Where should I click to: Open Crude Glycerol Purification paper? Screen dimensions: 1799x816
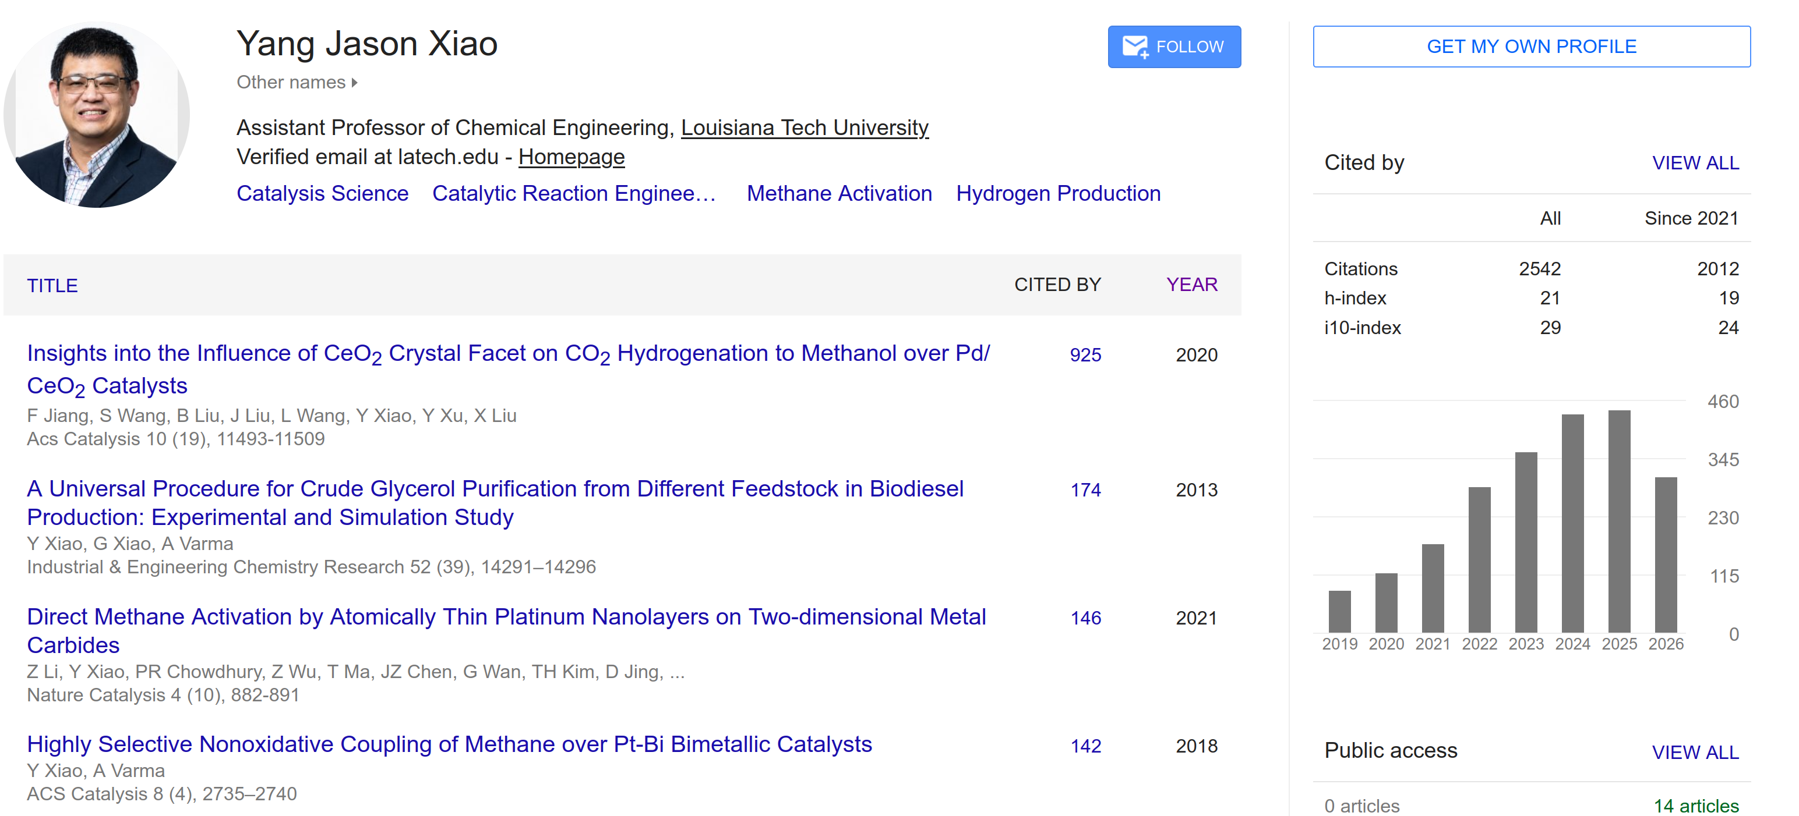pos(495,503)
